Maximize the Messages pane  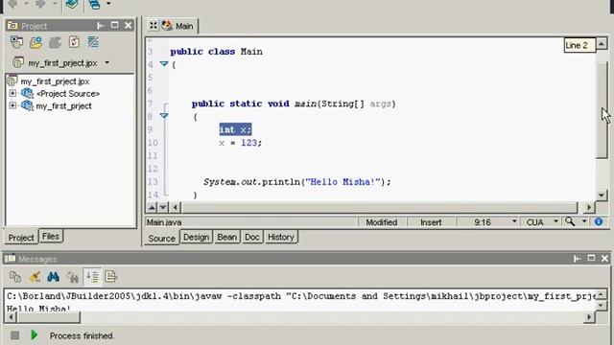click(591, 258)
